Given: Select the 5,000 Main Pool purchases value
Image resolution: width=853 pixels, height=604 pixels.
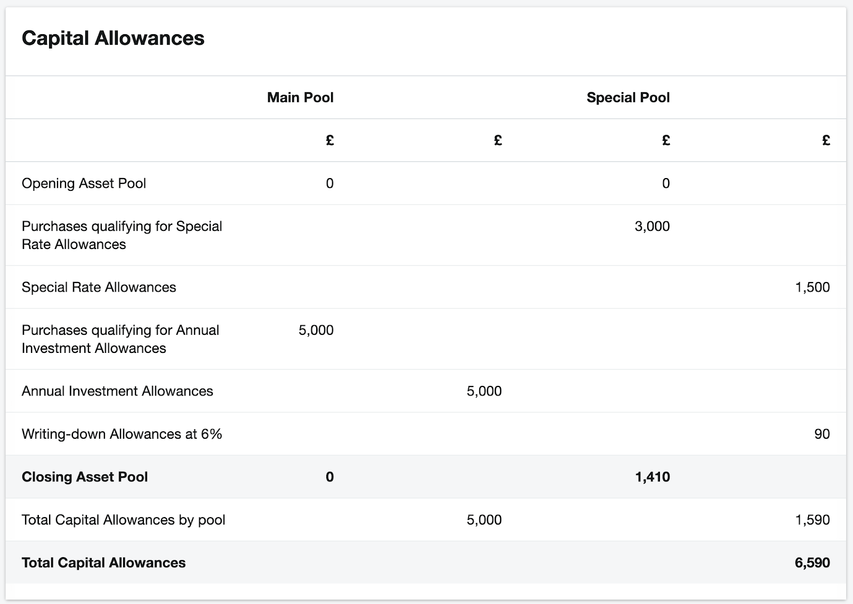Looking at the screenshot, I should [317, 331].
